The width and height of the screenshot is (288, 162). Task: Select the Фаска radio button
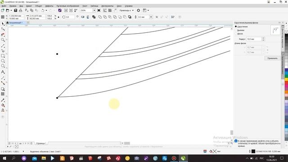click(x=236, y=34)
